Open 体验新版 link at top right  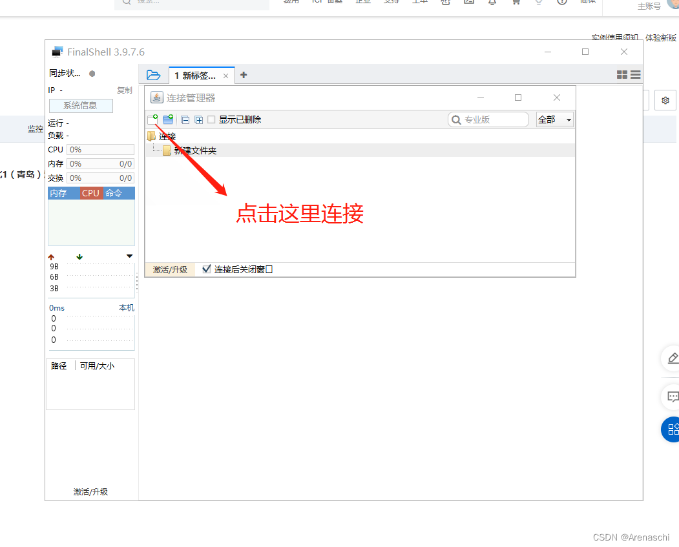pos(661,37)
